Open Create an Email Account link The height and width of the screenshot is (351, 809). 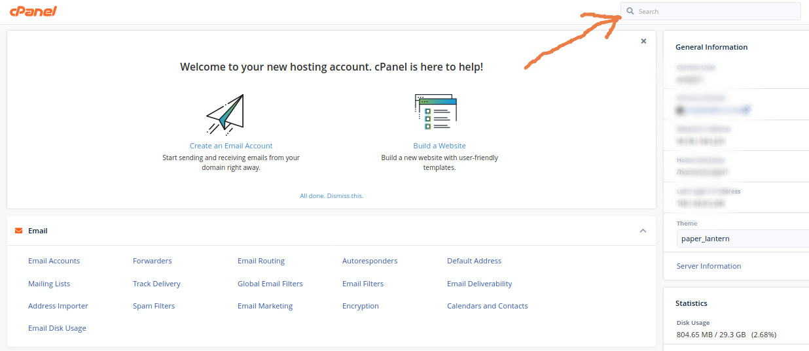pos(231,146)
